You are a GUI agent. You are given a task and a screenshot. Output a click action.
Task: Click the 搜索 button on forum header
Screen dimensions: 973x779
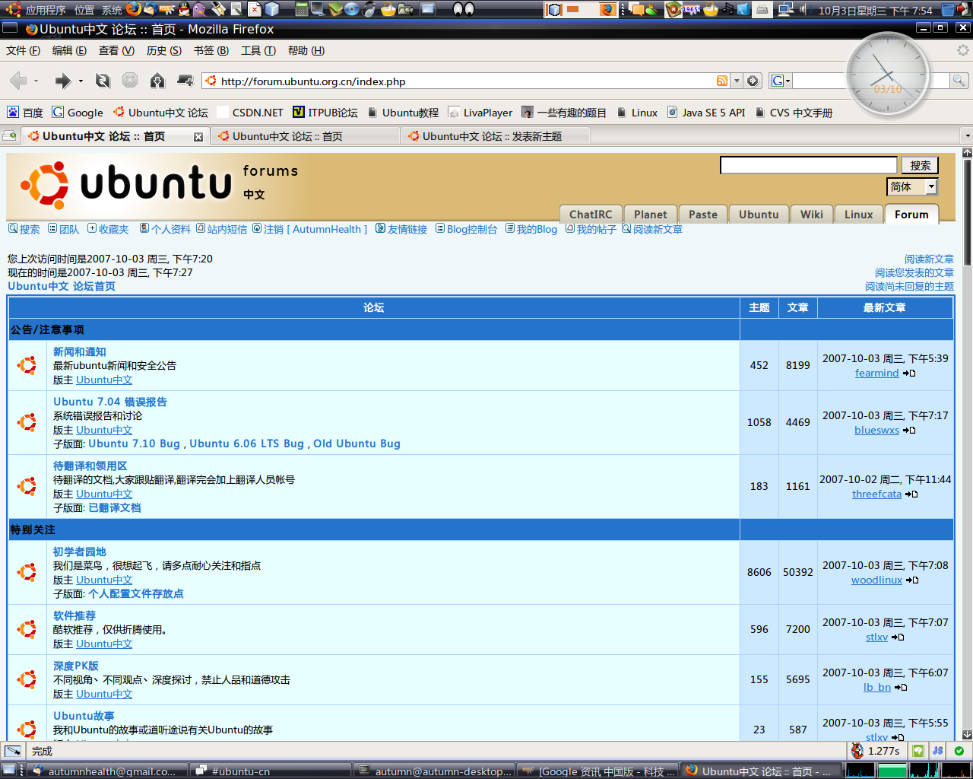click(x=920, y=165)
